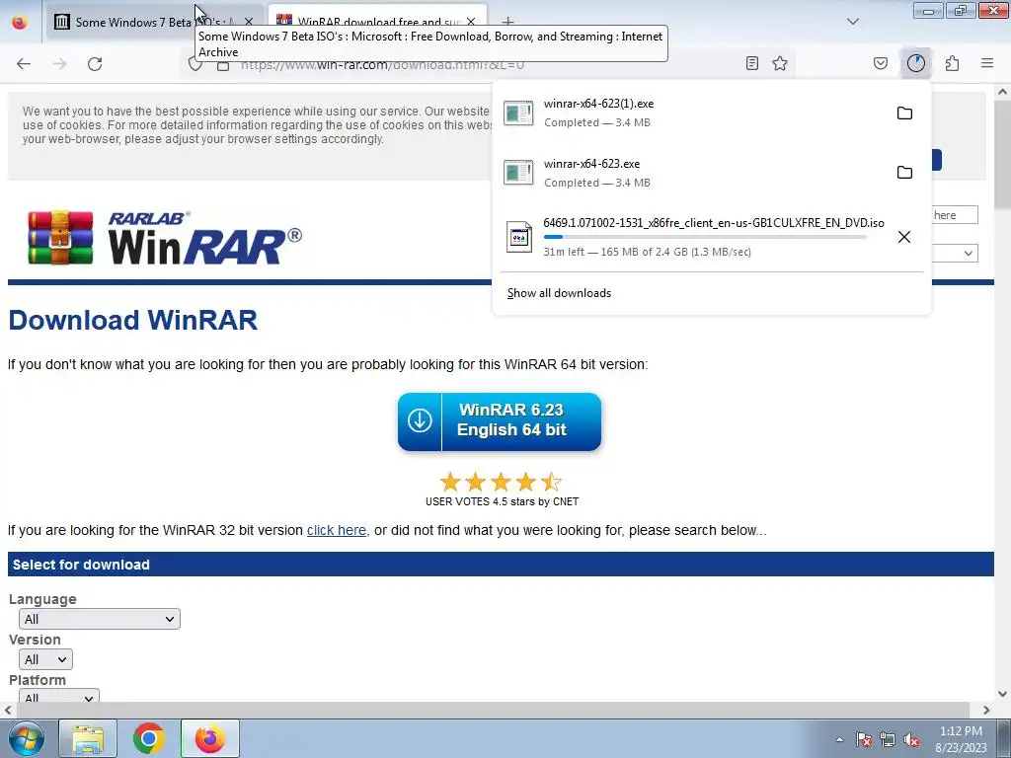Open a new browser tab
The width and height of the screenshot is (1011, 758).
[508, 22]
